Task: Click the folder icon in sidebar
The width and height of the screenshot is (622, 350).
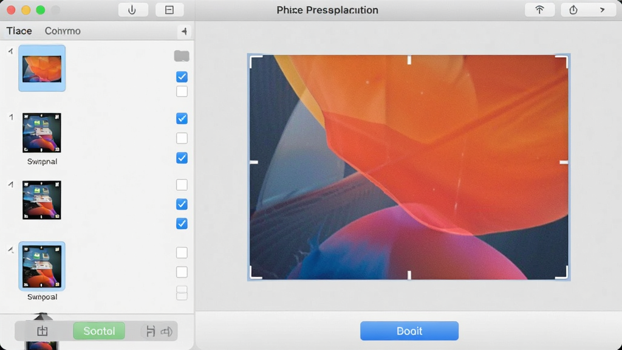Action: pyautogui.click(x=182, y=56)
